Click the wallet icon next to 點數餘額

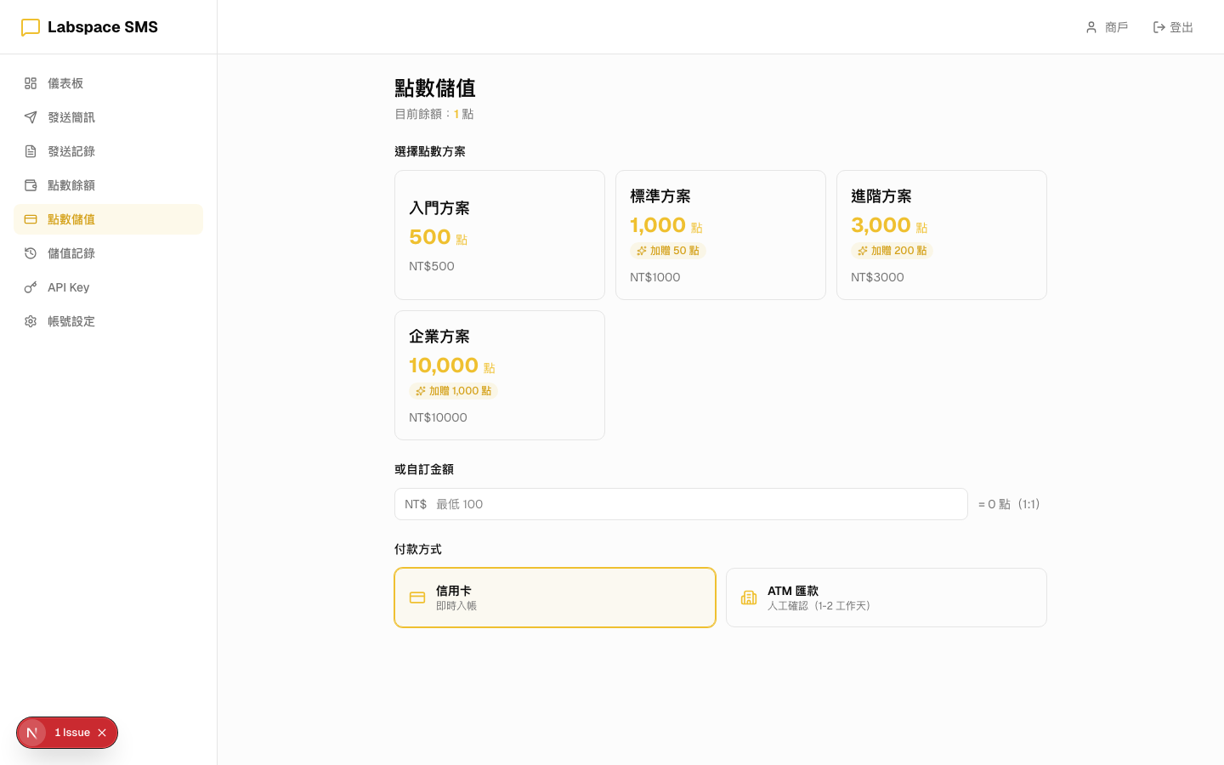(x=31, y=185)
